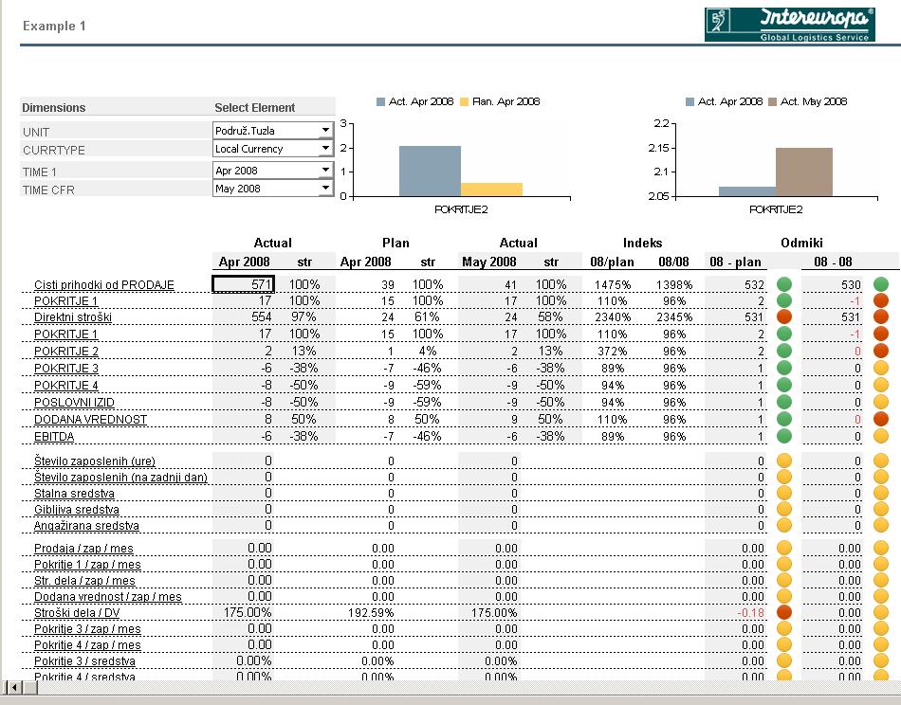Open the Stalna sredstva link
901x705 pixels.
point(74,493)
